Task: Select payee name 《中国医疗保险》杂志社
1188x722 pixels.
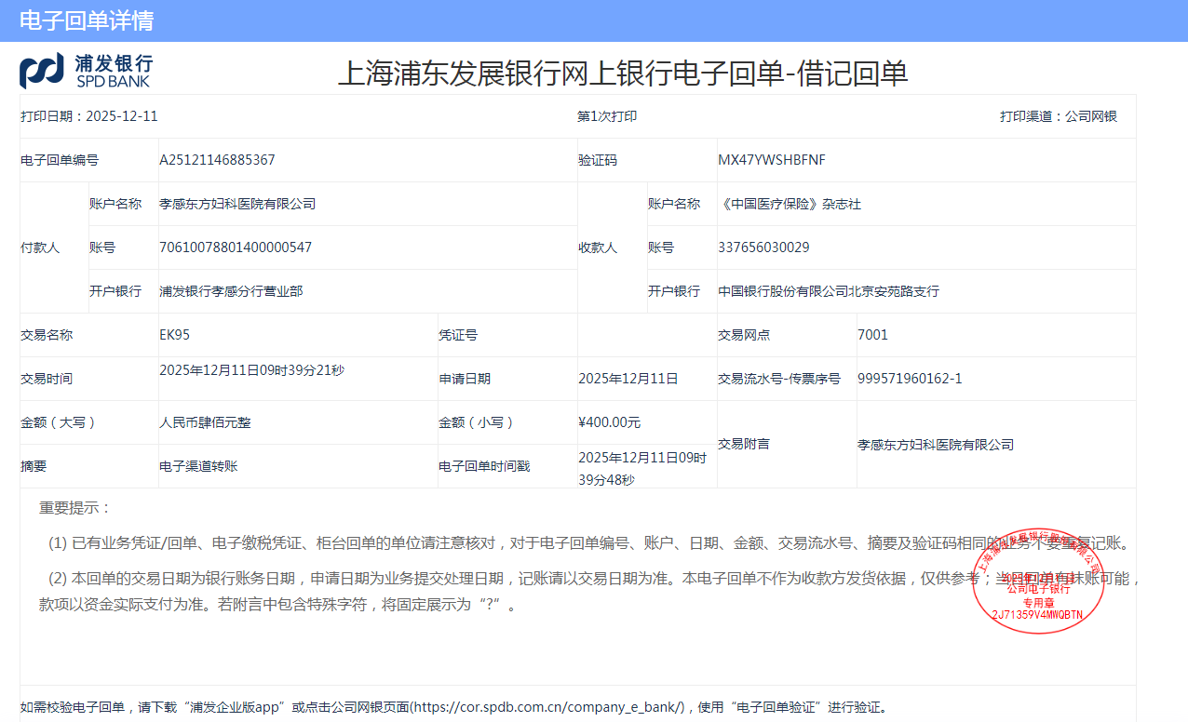Action: (x=790, y=204)
